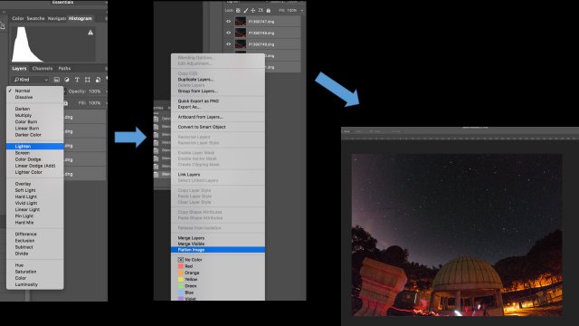Toggle visibility of the P1300749.dng layer
The width and height of the screenshot is (579, 326).
[x=228, y=44]
